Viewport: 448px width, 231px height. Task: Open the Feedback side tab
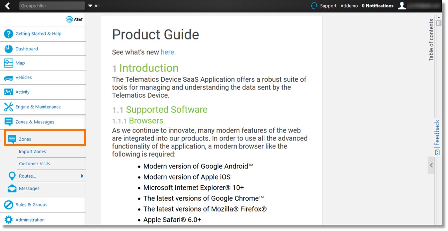tap(437, 138)
